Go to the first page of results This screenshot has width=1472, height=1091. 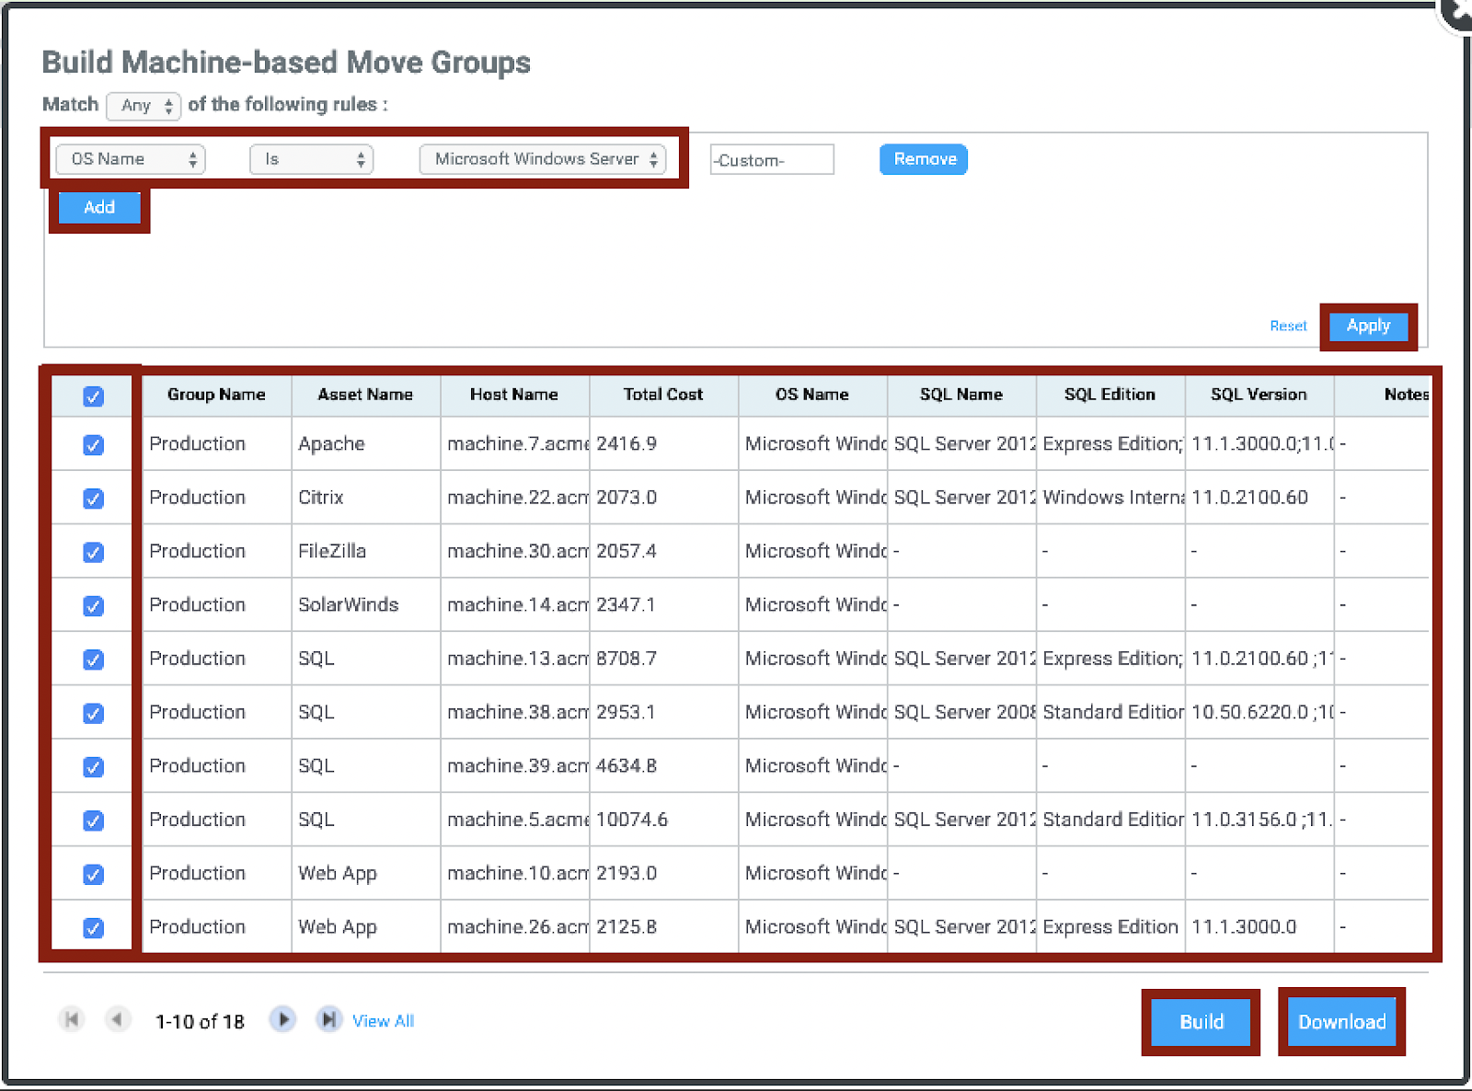(x=72, y=1019)
